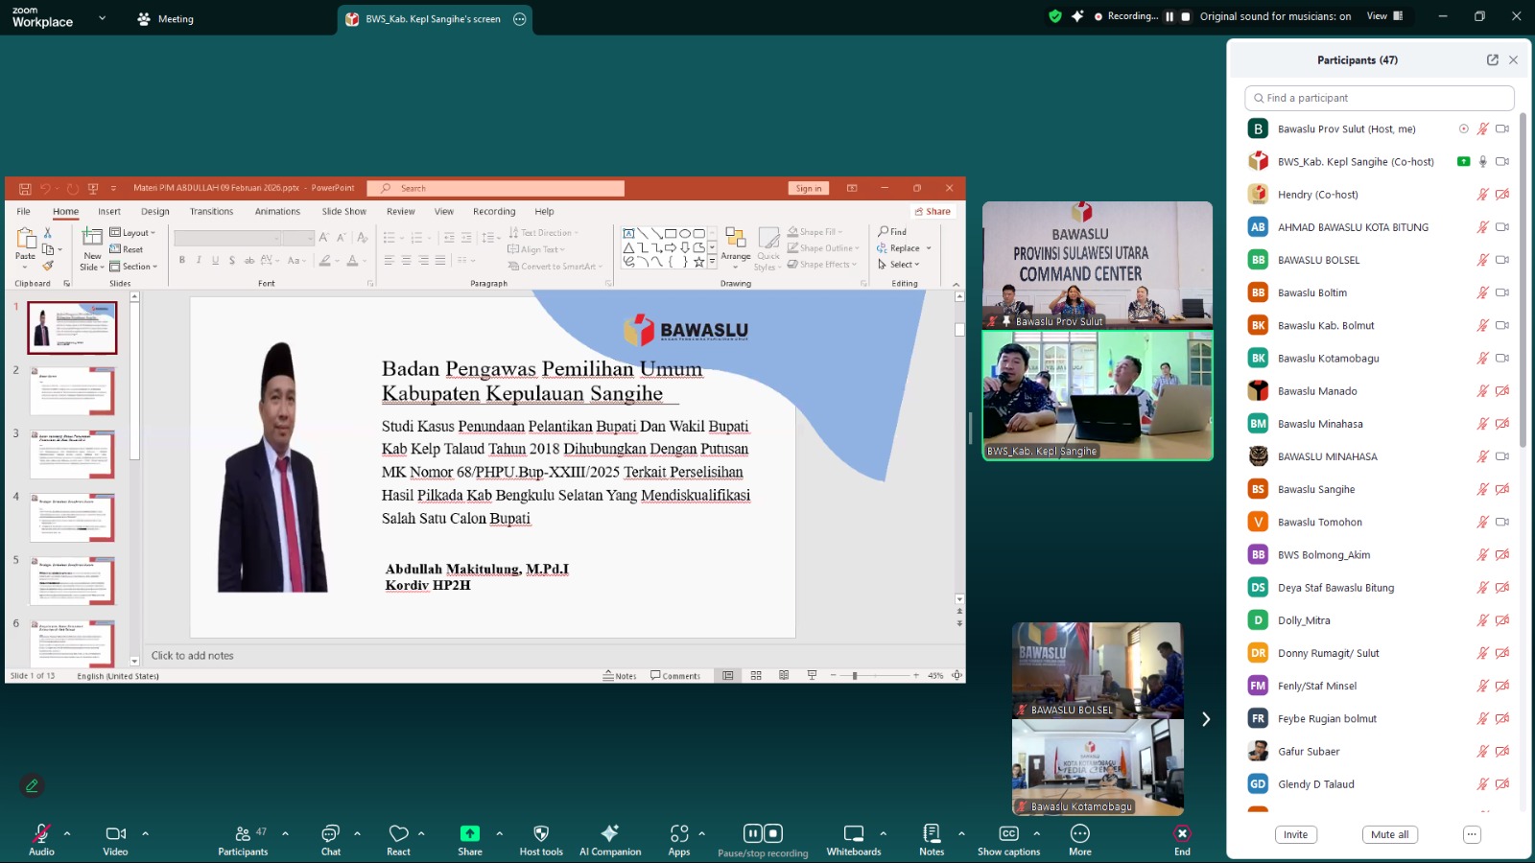This screenshot has width=1535, height=863.
Task: Click the Paste icon in PowerPoint
Action: tap(26, 238)
